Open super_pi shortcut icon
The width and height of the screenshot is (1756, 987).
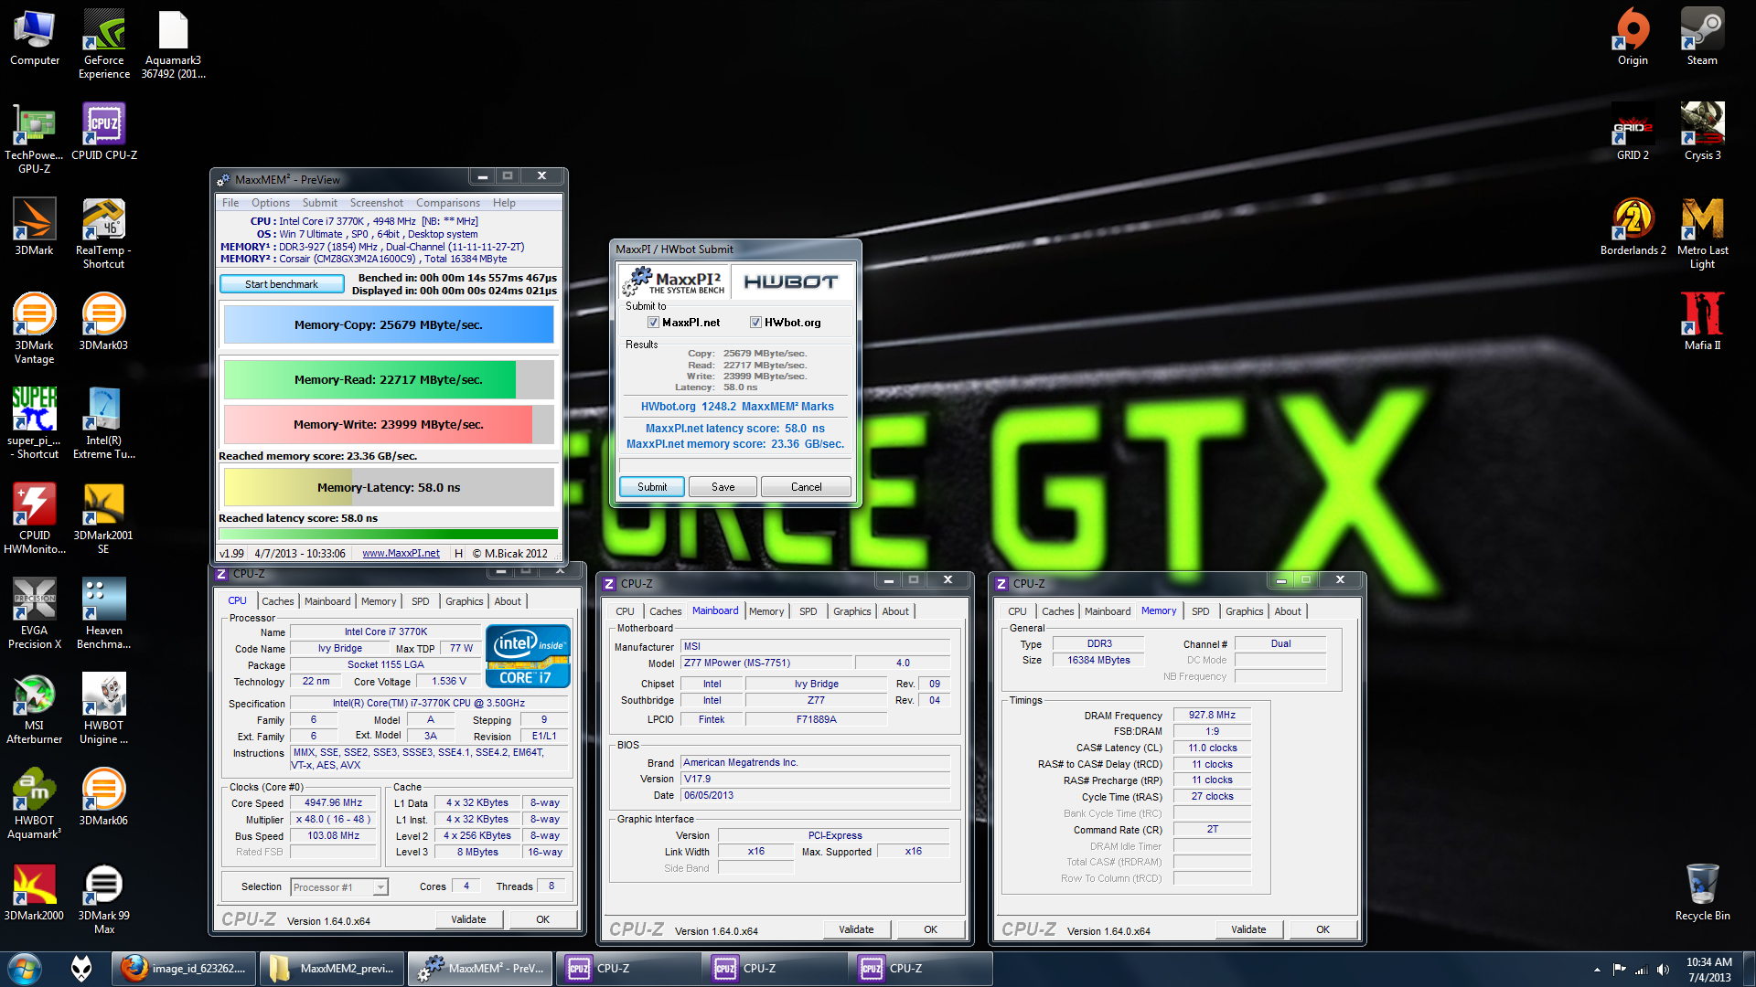click(x=35, y=423)
